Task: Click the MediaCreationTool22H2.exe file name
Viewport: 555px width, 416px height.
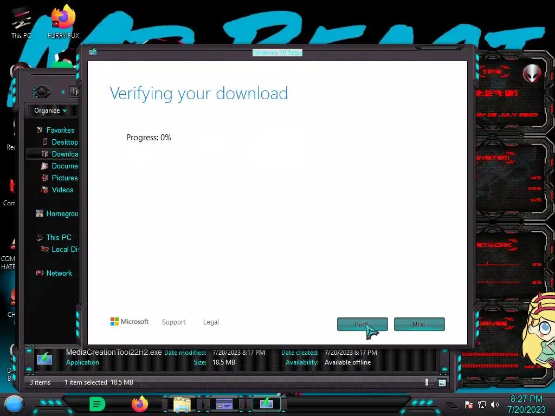Action: 114,352
